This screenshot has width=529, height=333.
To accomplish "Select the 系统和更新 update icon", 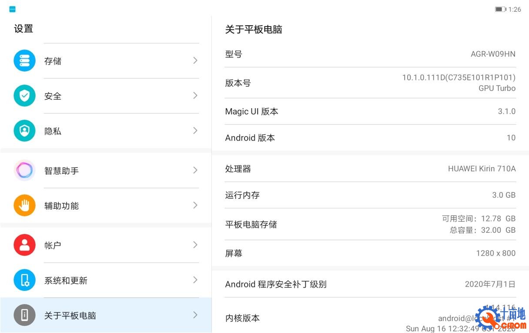I will [x=24, y=280].
